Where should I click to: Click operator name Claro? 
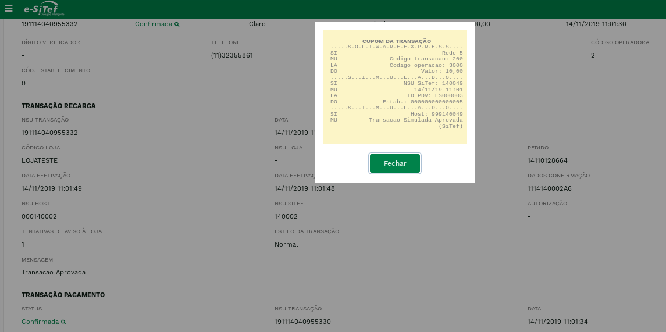click(257, 24)
